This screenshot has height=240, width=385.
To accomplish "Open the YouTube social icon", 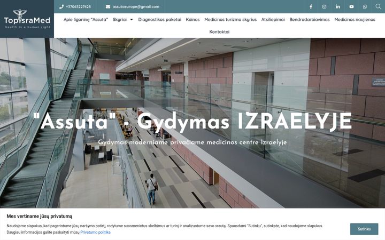I will [x=352, y=6].
